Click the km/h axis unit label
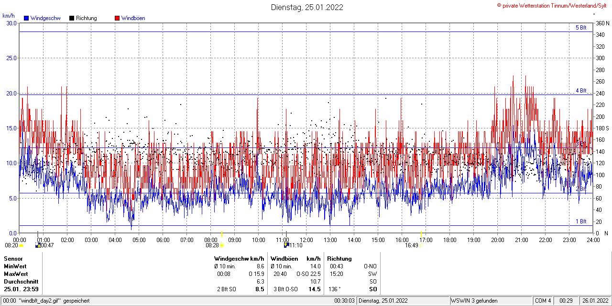 pos(8,16)
